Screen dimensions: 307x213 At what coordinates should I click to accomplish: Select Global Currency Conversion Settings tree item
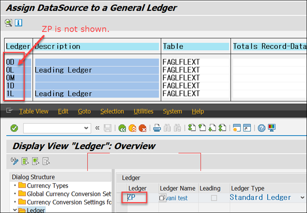pyautogui.click(x=69, y=194)
